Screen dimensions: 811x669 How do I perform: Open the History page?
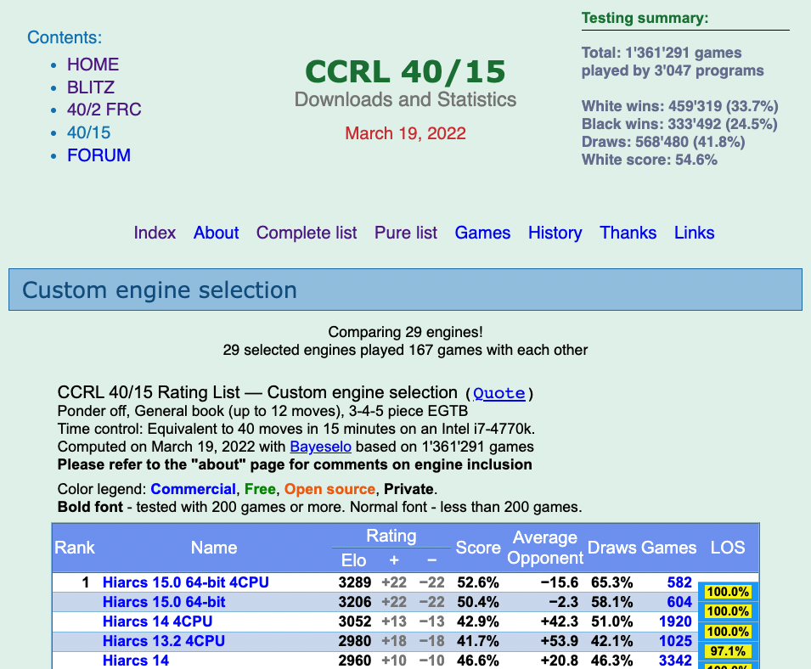pos(555,233)
